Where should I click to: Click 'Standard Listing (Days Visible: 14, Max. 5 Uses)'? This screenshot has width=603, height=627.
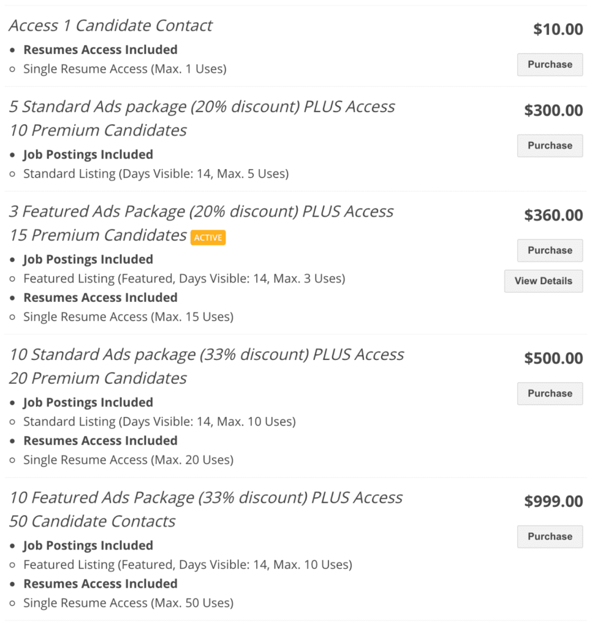coord(156,173)
